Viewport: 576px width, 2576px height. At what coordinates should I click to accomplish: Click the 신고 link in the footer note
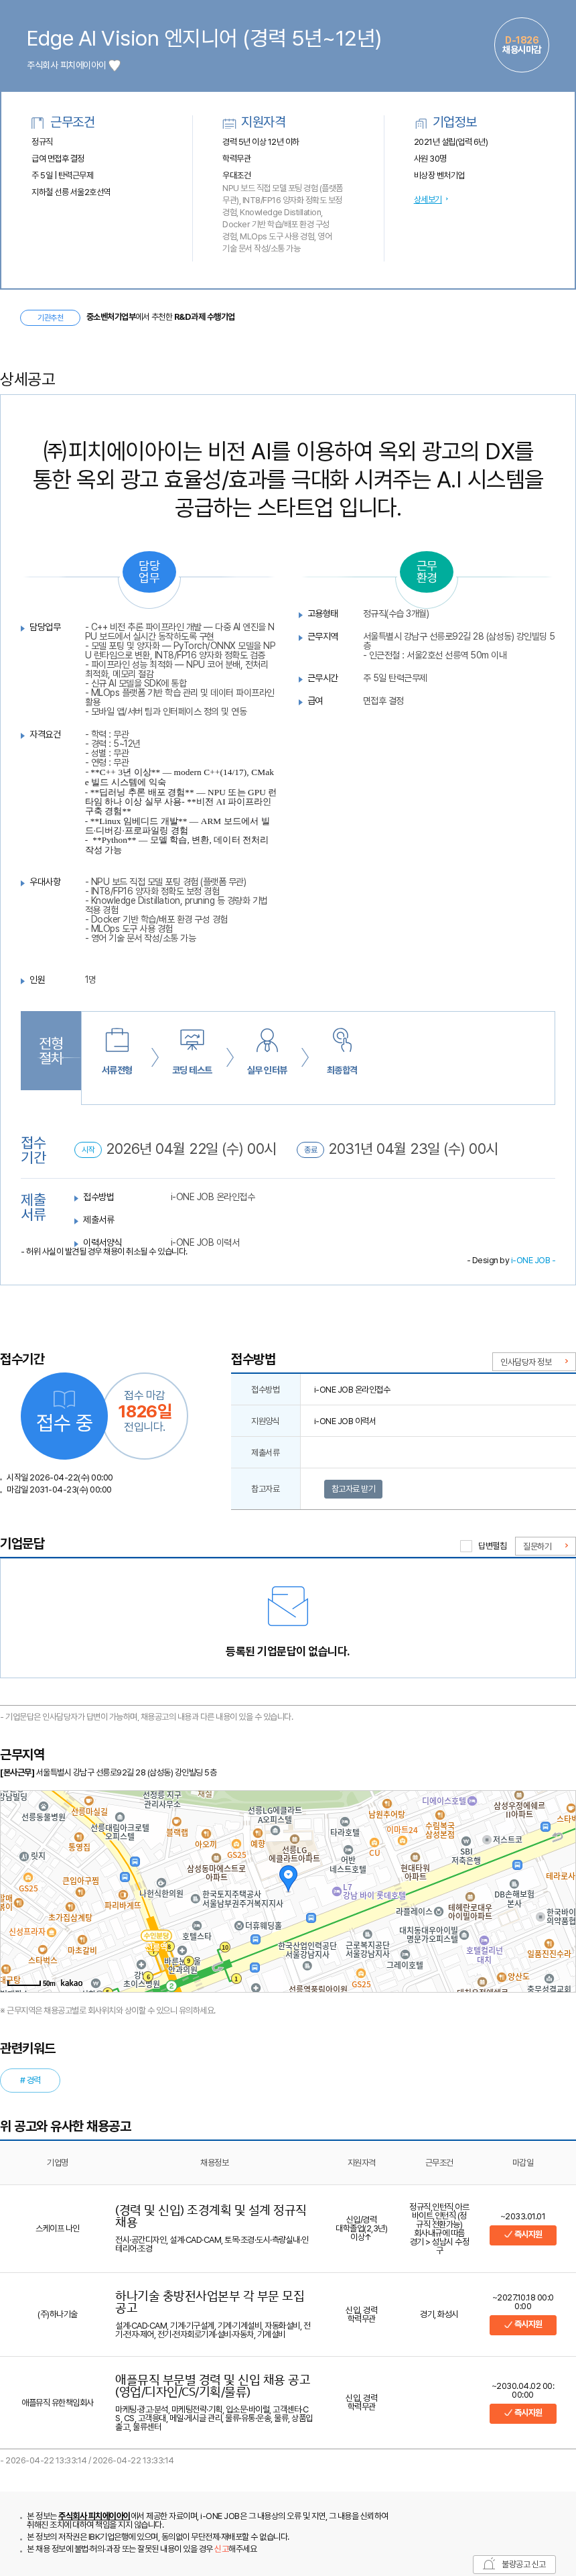pos(220,2549)
